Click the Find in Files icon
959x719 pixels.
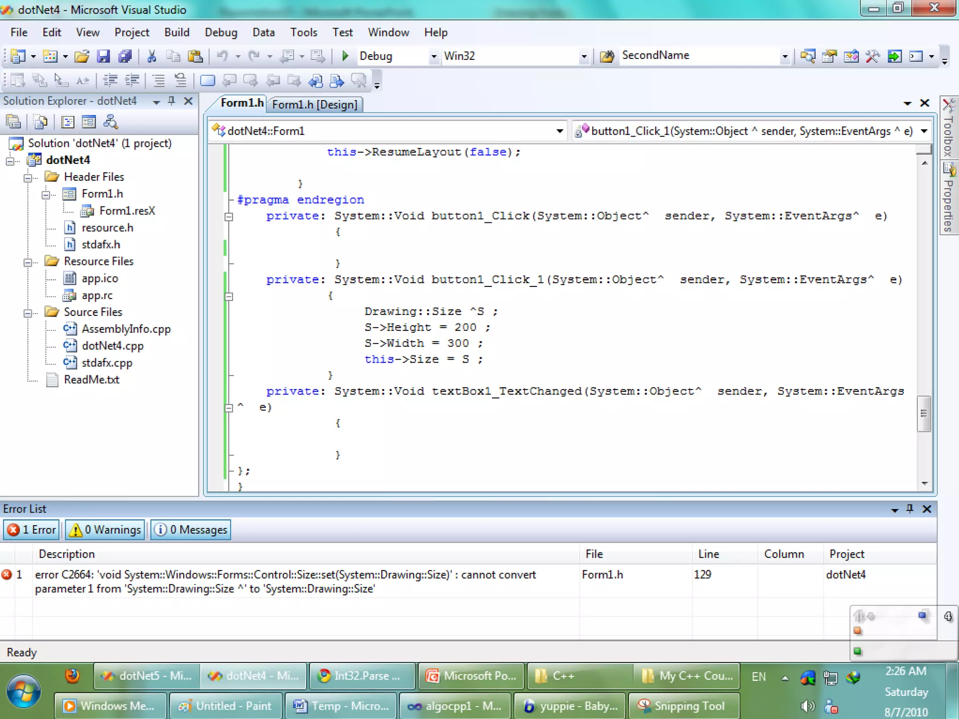click(607, 56)
